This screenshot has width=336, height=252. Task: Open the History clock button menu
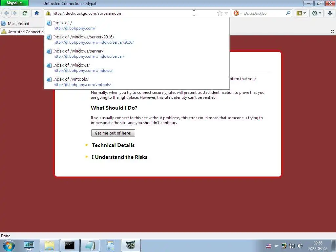[x=317, y=13]
